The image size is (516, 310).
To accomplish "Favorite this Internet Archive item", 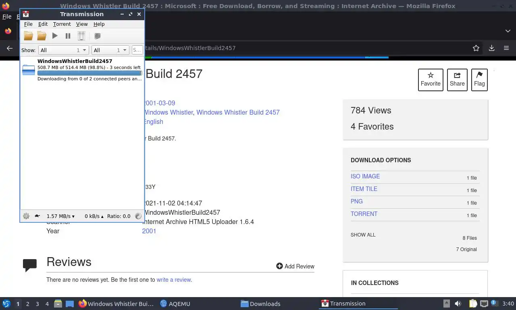I will click(431, 80).
